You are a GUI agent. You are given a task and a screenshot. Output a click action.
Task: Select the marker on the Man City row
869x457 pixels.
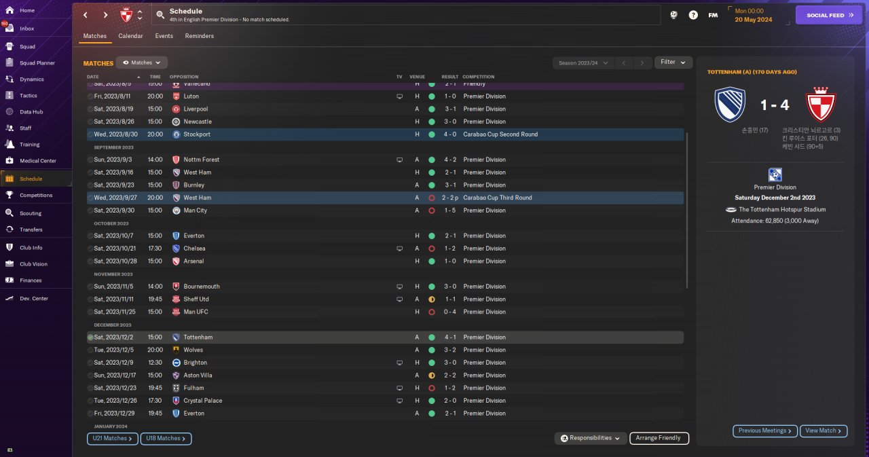pos(90,211)
